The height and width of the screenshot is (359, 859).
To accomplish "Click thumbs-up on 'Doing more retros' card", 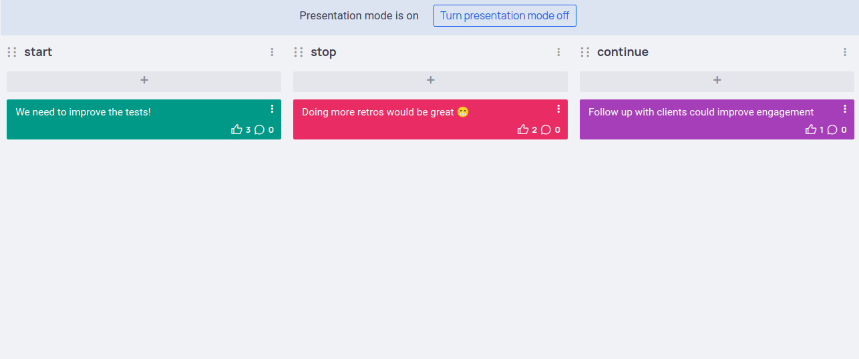I will (x=523, y=129).
